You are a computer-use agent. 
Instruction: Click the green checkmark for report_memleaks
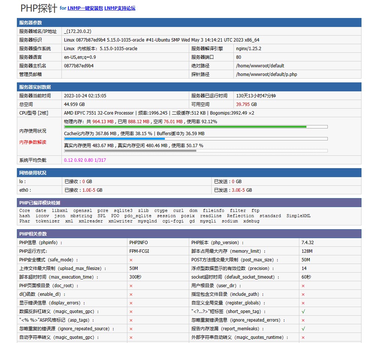pyautogui.click(x=303, y=329)
